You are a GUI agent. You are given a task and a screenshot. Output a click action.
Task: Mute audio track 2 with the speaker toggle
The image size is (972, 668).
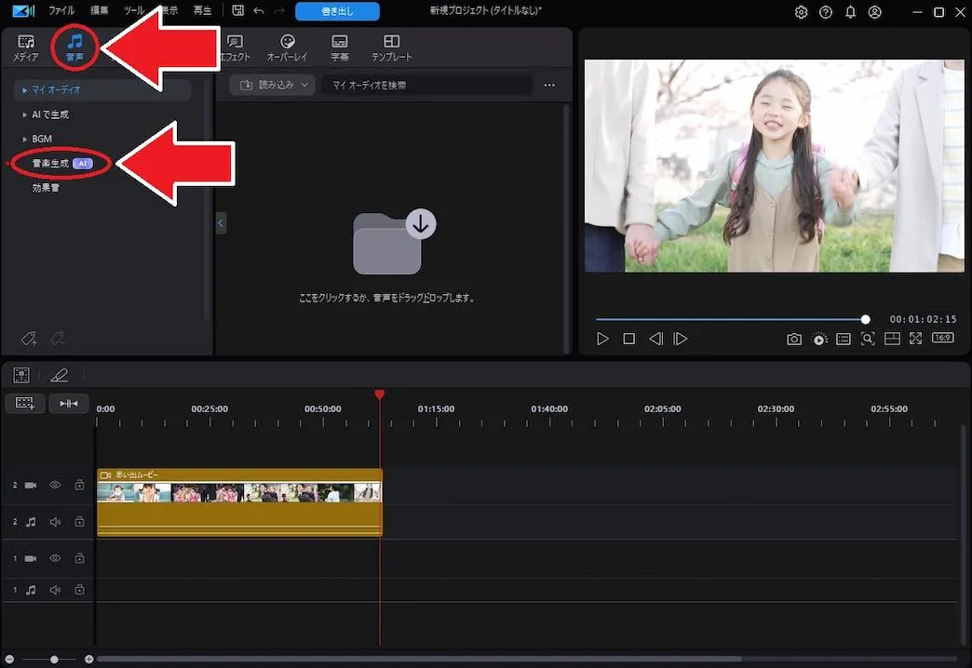click(x=55, y=521)
